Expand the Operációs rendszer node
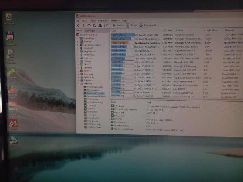This screenshot has height=182, width=243. pyautogui.click(x=78, y=45)
